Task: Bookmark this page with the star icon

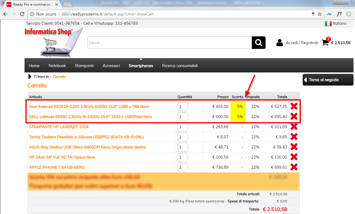Action: point(320,14)
